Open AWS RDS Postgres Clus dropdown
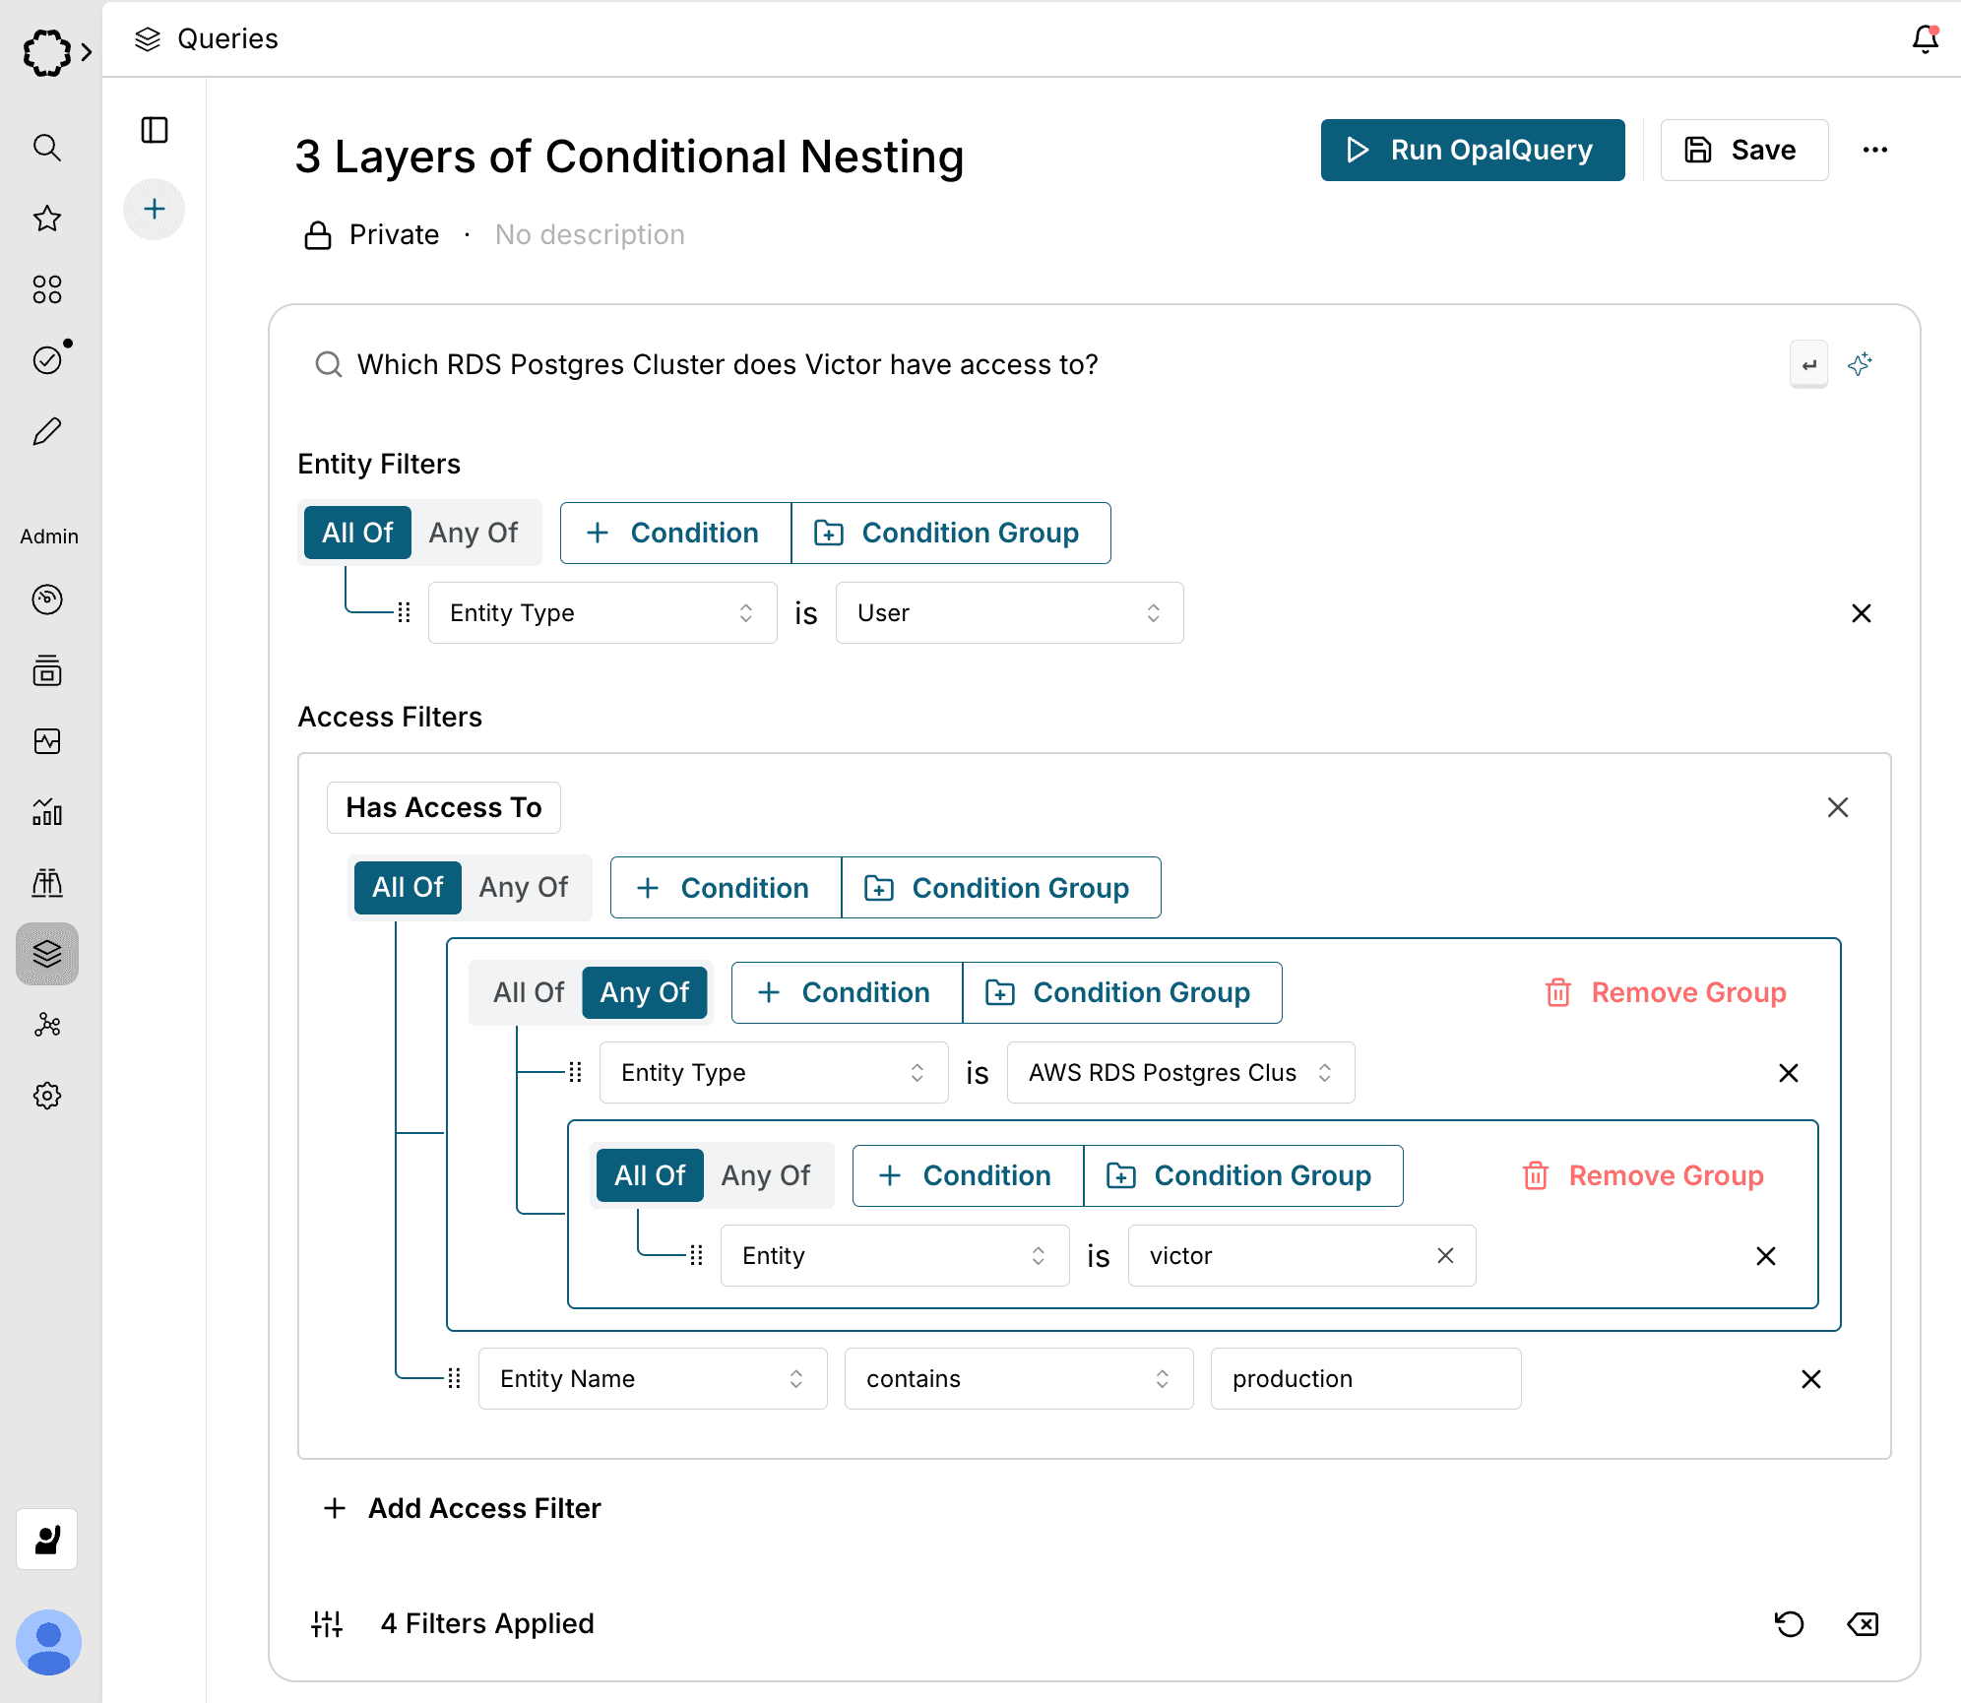Image resolution: width=1961 pixels, height=1703 pixels. 1180,1073
